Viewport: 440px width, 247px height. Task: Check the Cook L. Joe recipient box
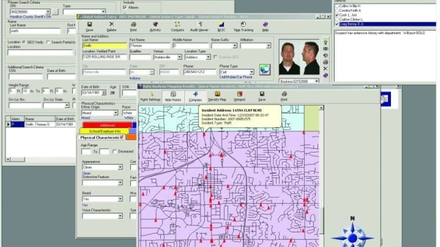pyautogui.click(x=337, y=15)
